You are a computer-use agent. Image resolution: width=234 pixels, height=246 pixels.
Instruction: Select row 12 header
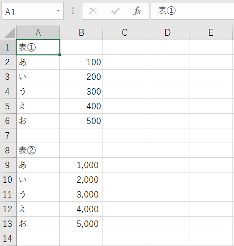[x=8, y=209]
